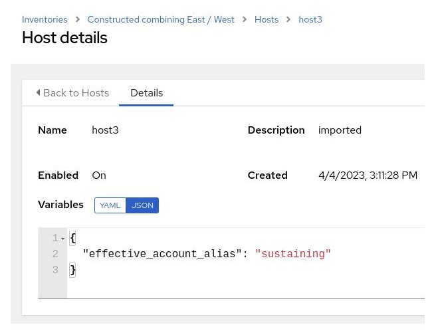Place cursor on the "sustaining" string value
Viewport: 438px width, 331px height.
[x=292, y=254]
